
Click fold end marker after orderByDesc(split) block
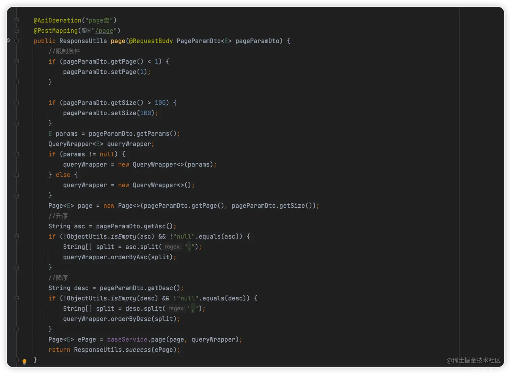[x=17, y=329]
